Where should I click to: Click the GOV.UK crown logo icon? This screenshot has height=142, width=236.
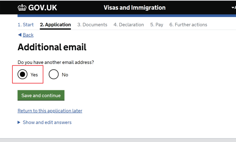pos(22,8)
